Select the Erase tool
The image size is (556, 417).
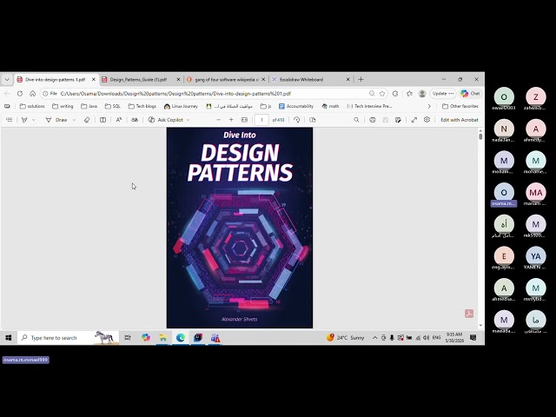coord(87,120)
